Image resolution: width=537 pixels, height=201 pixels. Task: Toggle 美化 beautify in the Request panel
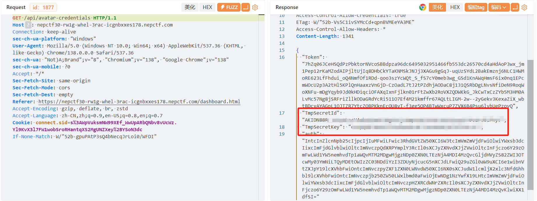(x=190, y=7)
